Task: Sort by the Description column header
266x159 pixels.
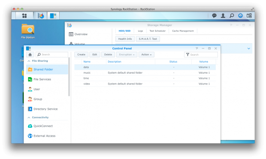Action: pos(130,62)
